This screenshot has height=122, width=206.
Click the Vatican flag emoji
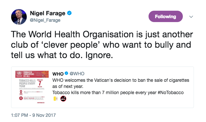point(55,99)
